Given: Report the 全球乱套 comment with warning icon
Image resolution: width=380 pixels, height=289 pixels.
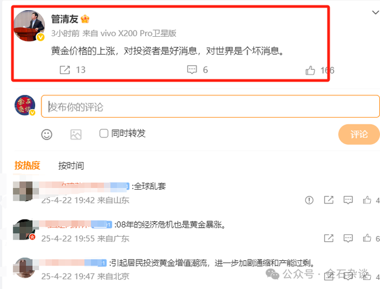Looking at the screenshot, I should pos(309,200).
